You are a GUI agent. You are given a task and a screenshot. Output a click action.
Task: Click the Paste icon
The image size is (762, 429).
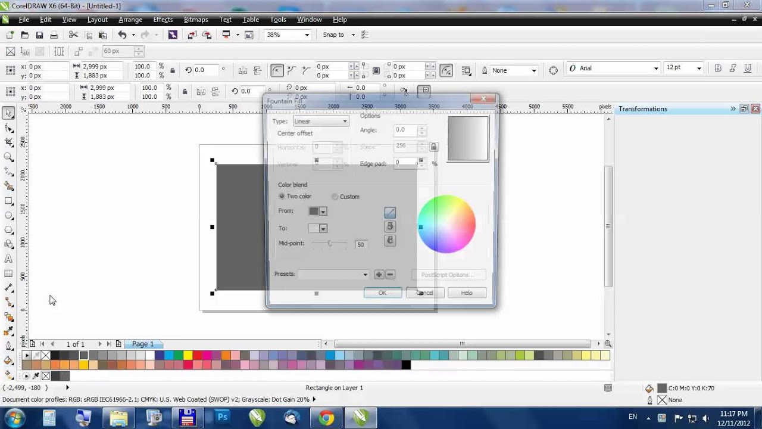click(102, 35)
